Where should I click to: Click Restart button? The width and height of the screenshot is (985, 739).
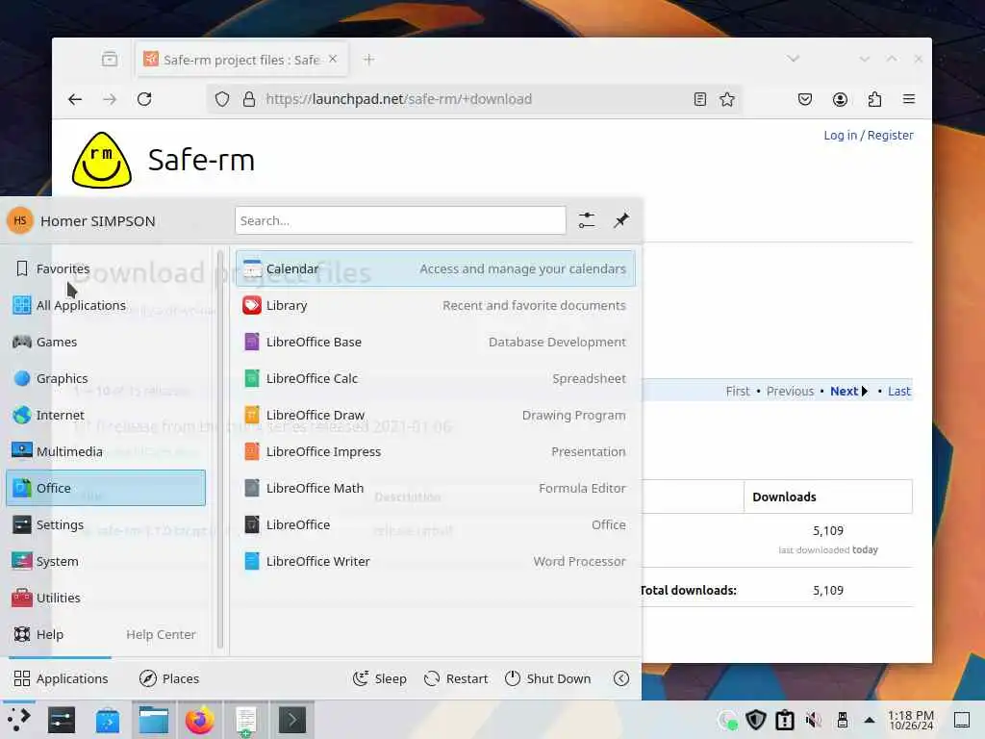coord(456,678)
